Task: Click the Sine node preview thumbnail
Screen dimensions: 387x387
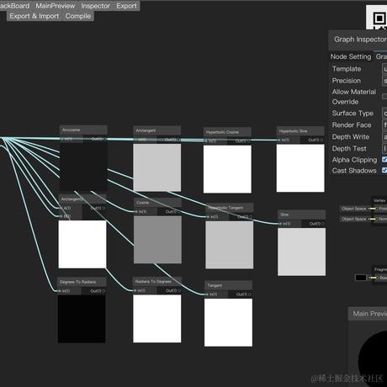Action: coord(301,252)
